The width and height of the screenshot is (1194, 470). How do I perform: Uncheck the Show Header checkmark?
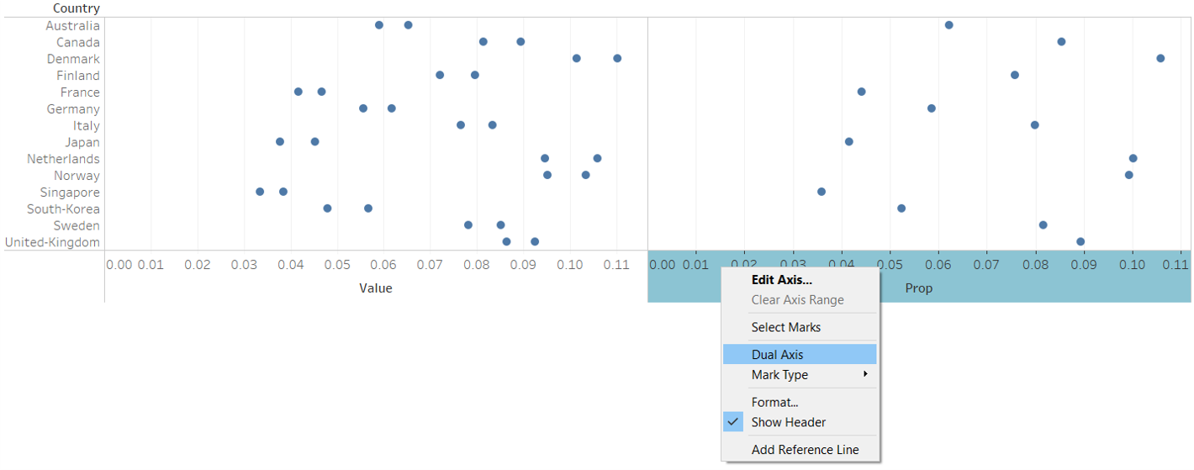tap(733, 422)
